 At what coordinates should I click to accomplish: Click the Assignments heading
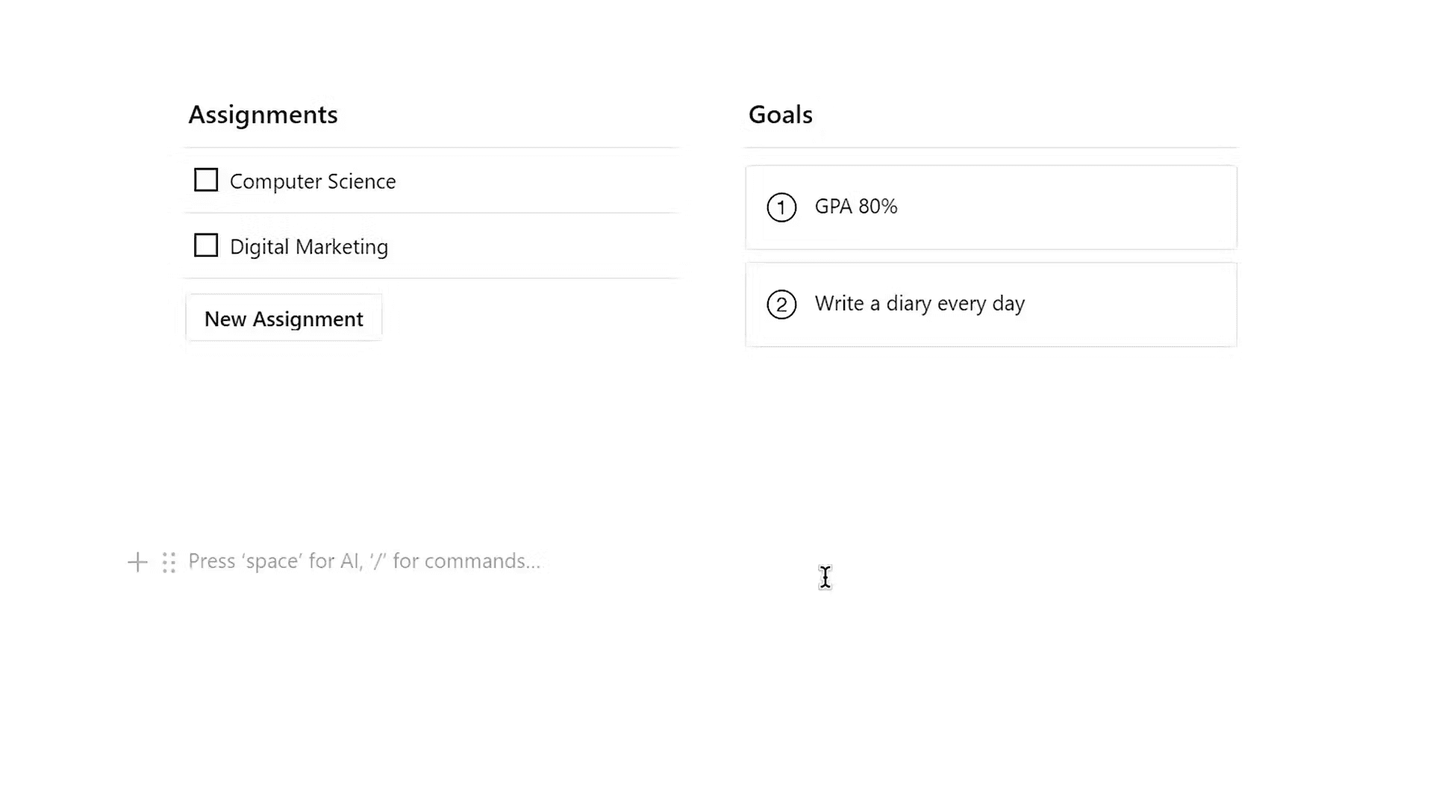click(x=263, y=115)
